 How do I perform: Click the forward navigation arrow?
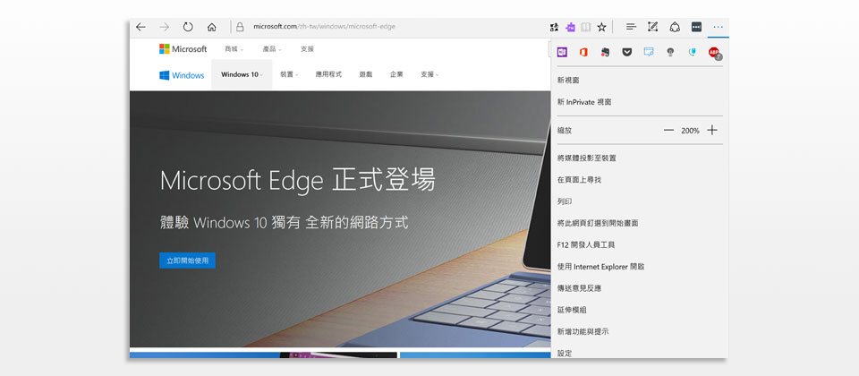coord(165,27)
